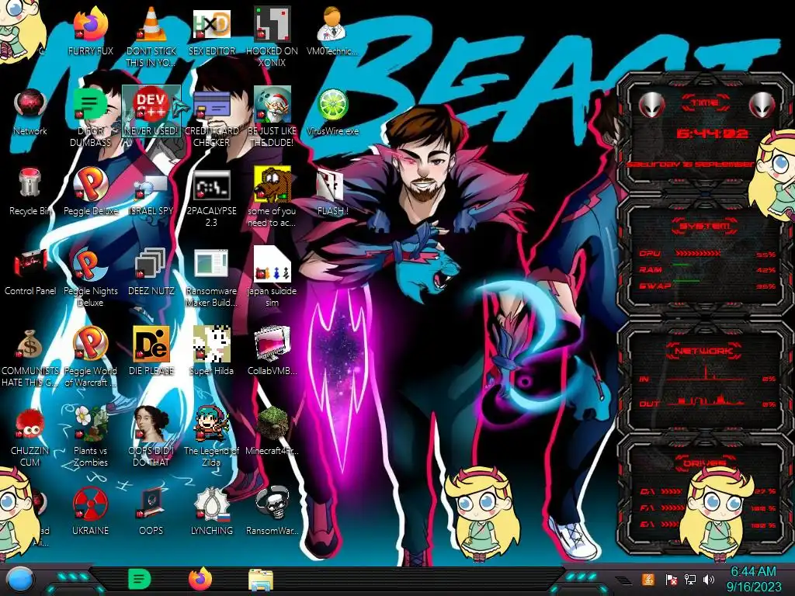
Task: Open Firefox from the taskbar
Action: click(200, 579)
